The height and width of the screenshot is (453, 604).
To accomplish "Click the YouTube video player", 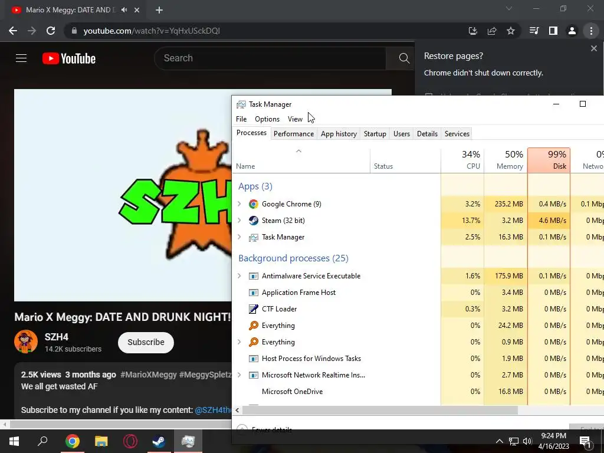I will pyautogui.click(x=123, y=195).
